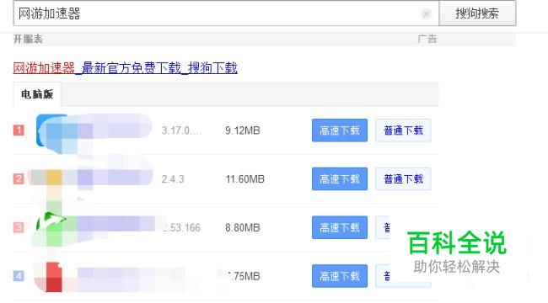The width and height of the screenshot is (548, 303).
Task: Click 高速下载 for the 11.60MB item
Action: pyautogui.click(x=340, y=178)
